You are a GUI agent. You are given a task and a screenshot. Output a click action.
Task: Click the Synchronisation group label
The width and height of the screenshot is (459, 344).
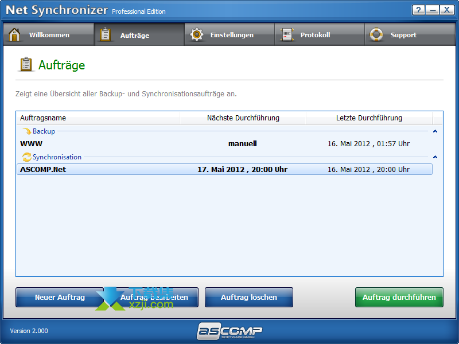[x=57, y=157]
